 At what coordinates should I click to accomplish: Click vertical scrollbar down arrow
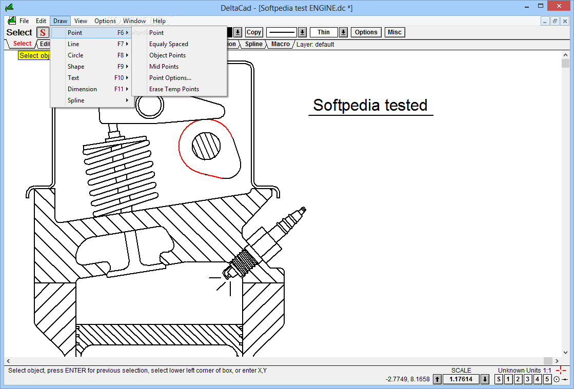(565, 353)
